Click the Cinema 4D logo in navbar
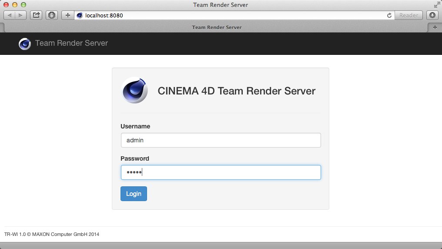The height and width of the screenshot is (249, 442). [25, 44]
